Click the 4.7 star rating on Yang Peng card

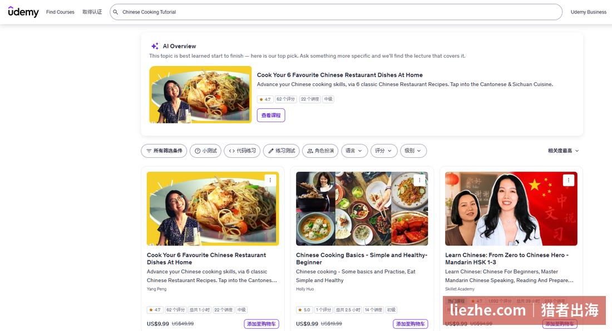tap(155, 310)
